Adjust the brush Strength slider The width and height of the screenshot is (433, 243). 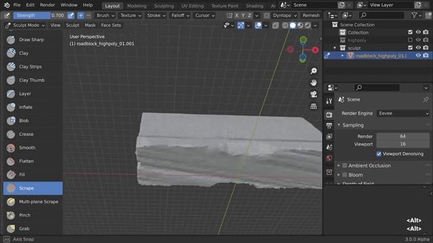tap(39, 16)
